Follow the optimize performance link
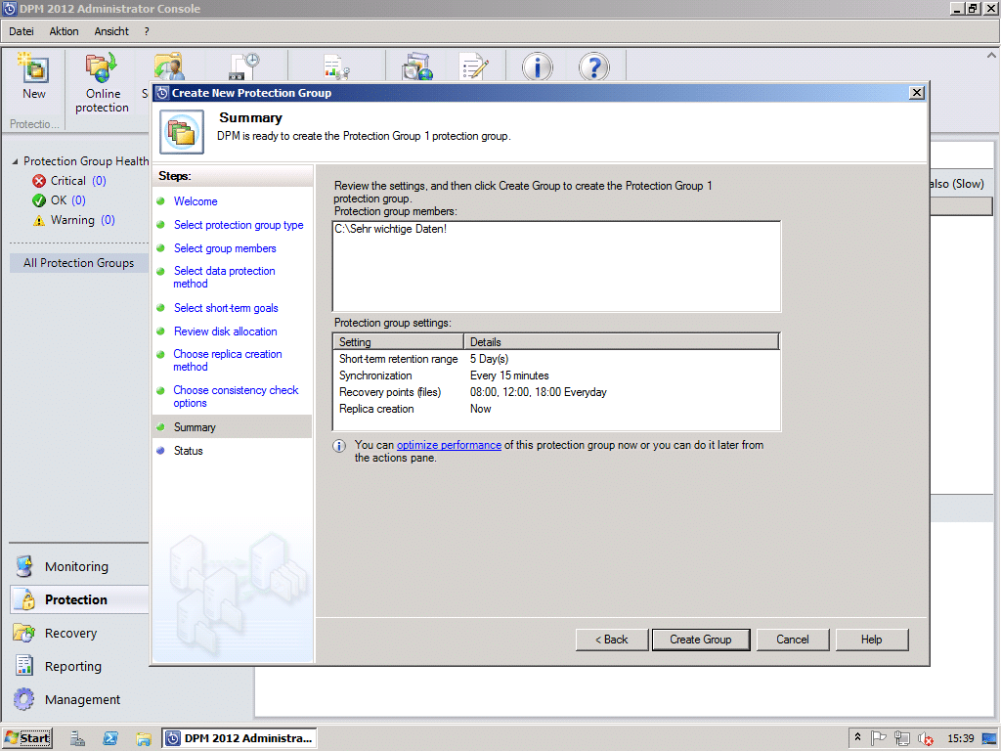 coord(449,445)
